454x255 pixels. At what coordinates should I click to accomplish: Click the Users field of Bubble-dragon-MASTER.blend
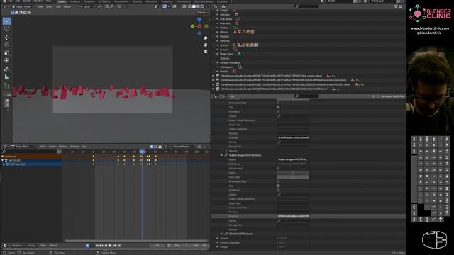pyautogui.click(x=293, y=173)
